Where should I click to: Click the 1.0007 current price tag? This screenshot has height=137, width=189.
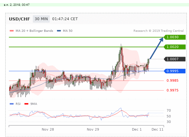point(175,59)
